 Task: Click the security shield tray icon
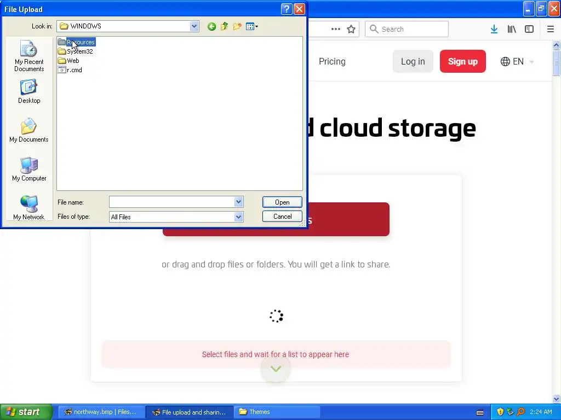(x=500, y=412)
